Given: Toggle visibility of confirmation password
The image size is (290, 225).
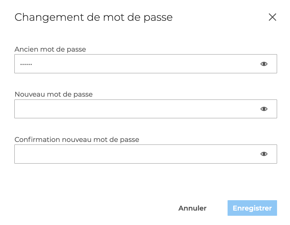Looking at the screenshot, I should pyautogui.click(x=264, y=154).
